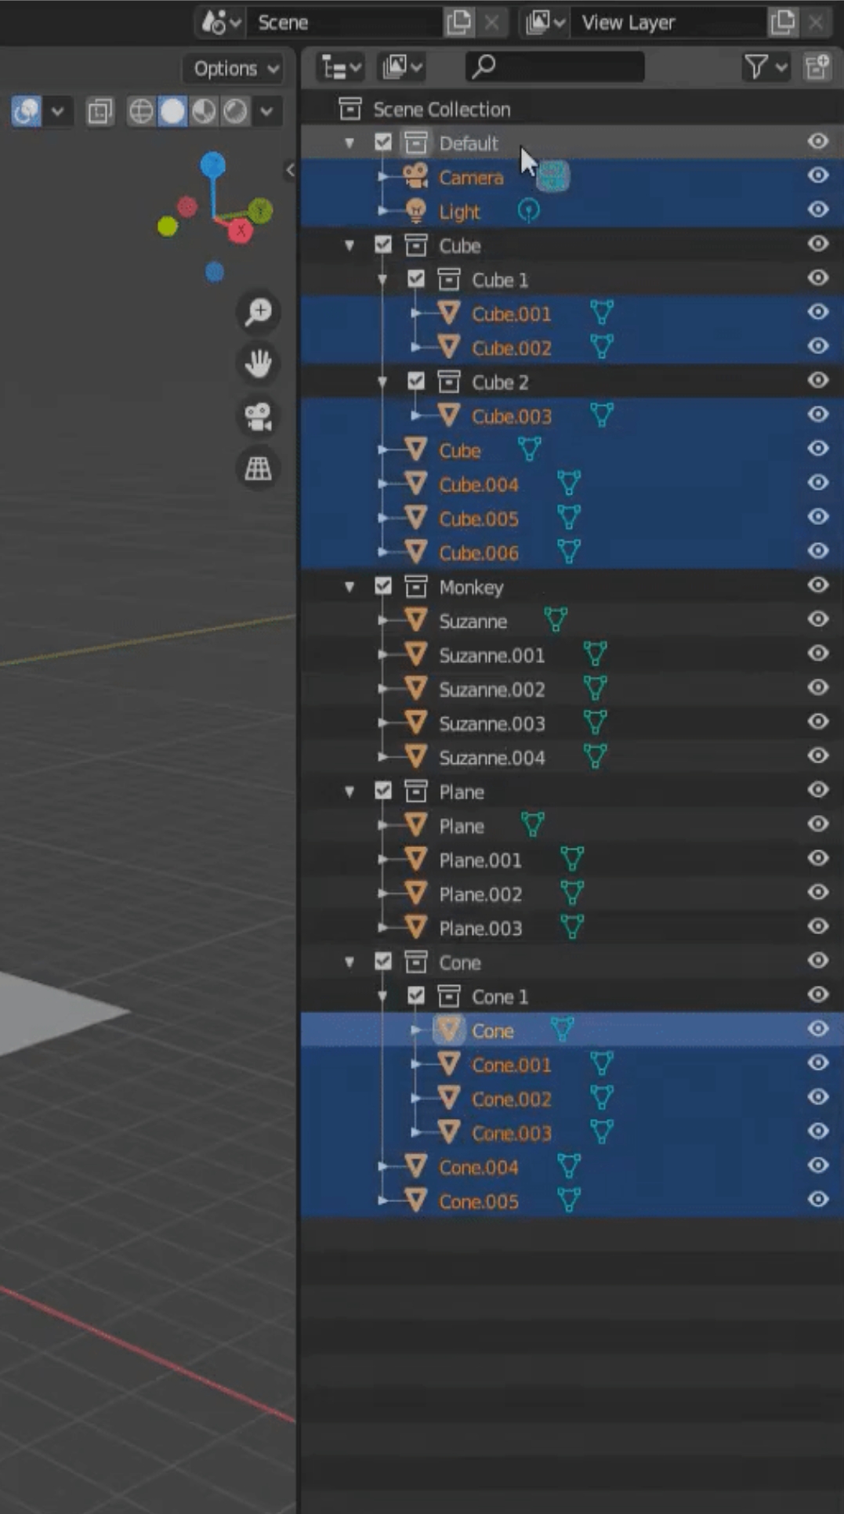The width and height of the screenshot is (844, 1514).
Task: Click mesh data icon beside Cone.004
Action: [569, 1166]
